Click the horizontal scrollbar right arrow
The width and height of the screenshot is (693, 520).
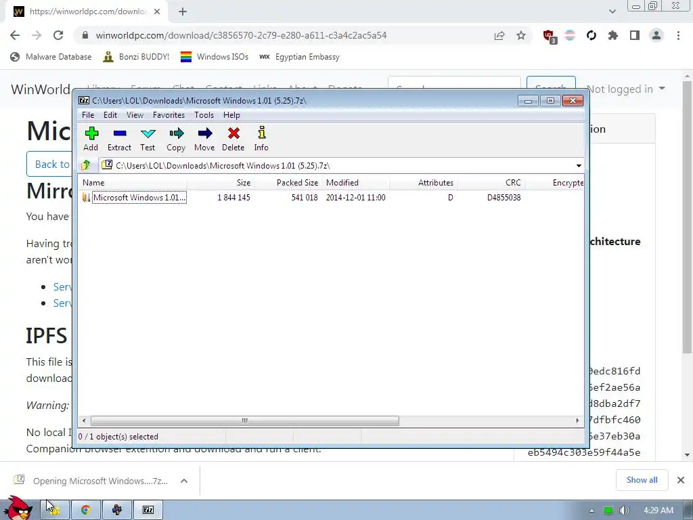pyautogui.click(x=577, y=420)
